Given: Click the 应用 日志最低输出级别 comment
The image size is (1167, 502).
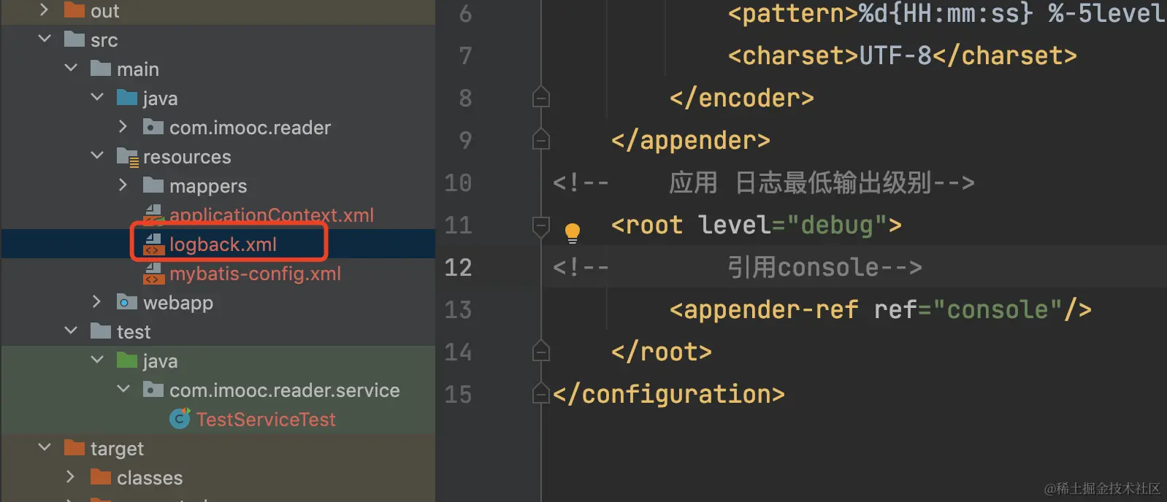Looking at the screenshot, I should (x=822, y=183).
